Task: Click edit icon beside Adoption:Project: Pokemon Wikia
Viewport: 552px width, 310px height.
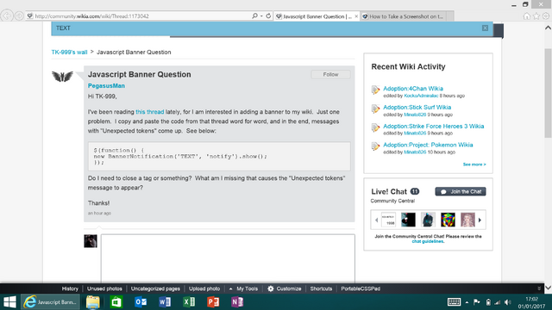Action: (x=376, y=146)
